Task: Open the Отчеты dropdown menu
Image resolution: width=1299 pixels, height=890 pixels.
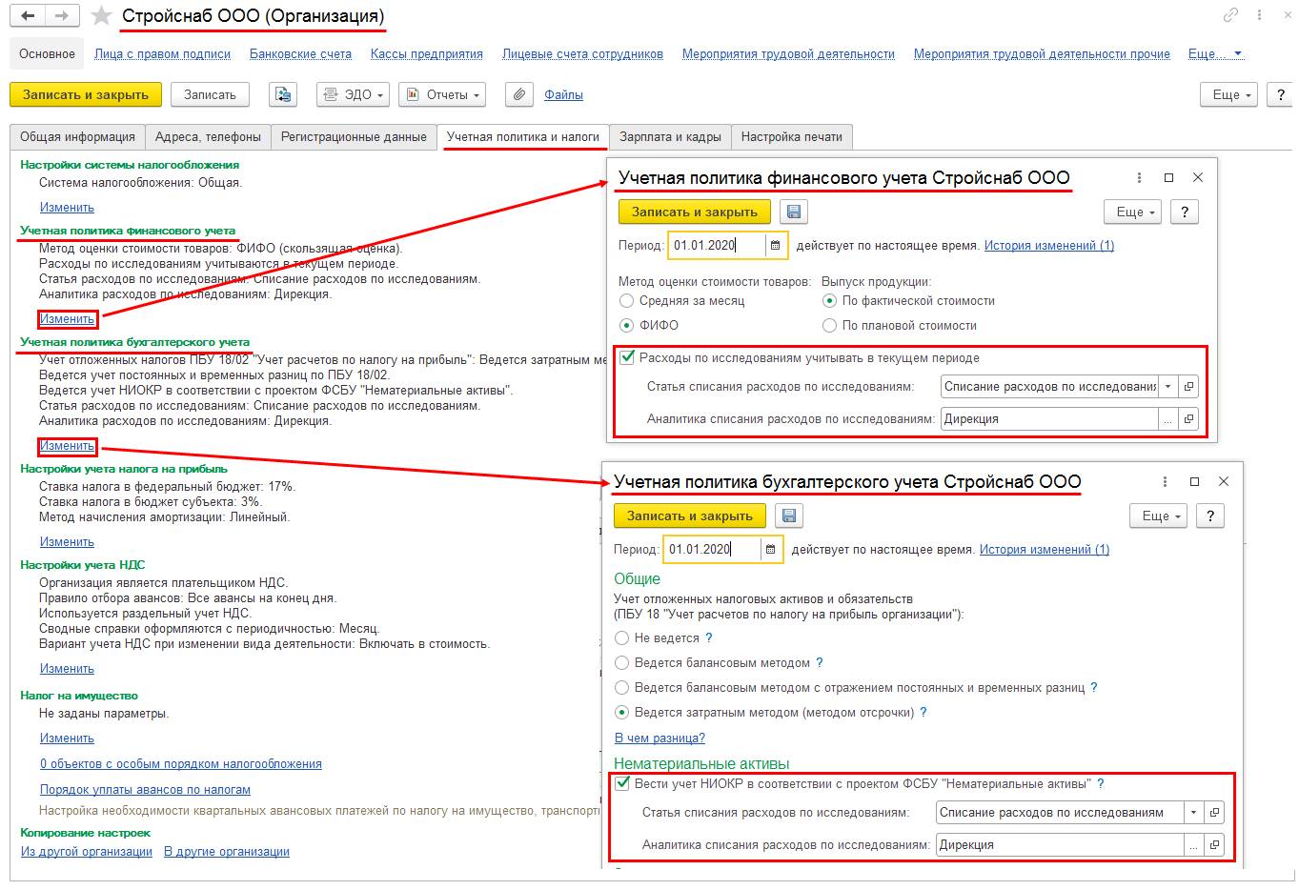Action: (x=442, y=94)
